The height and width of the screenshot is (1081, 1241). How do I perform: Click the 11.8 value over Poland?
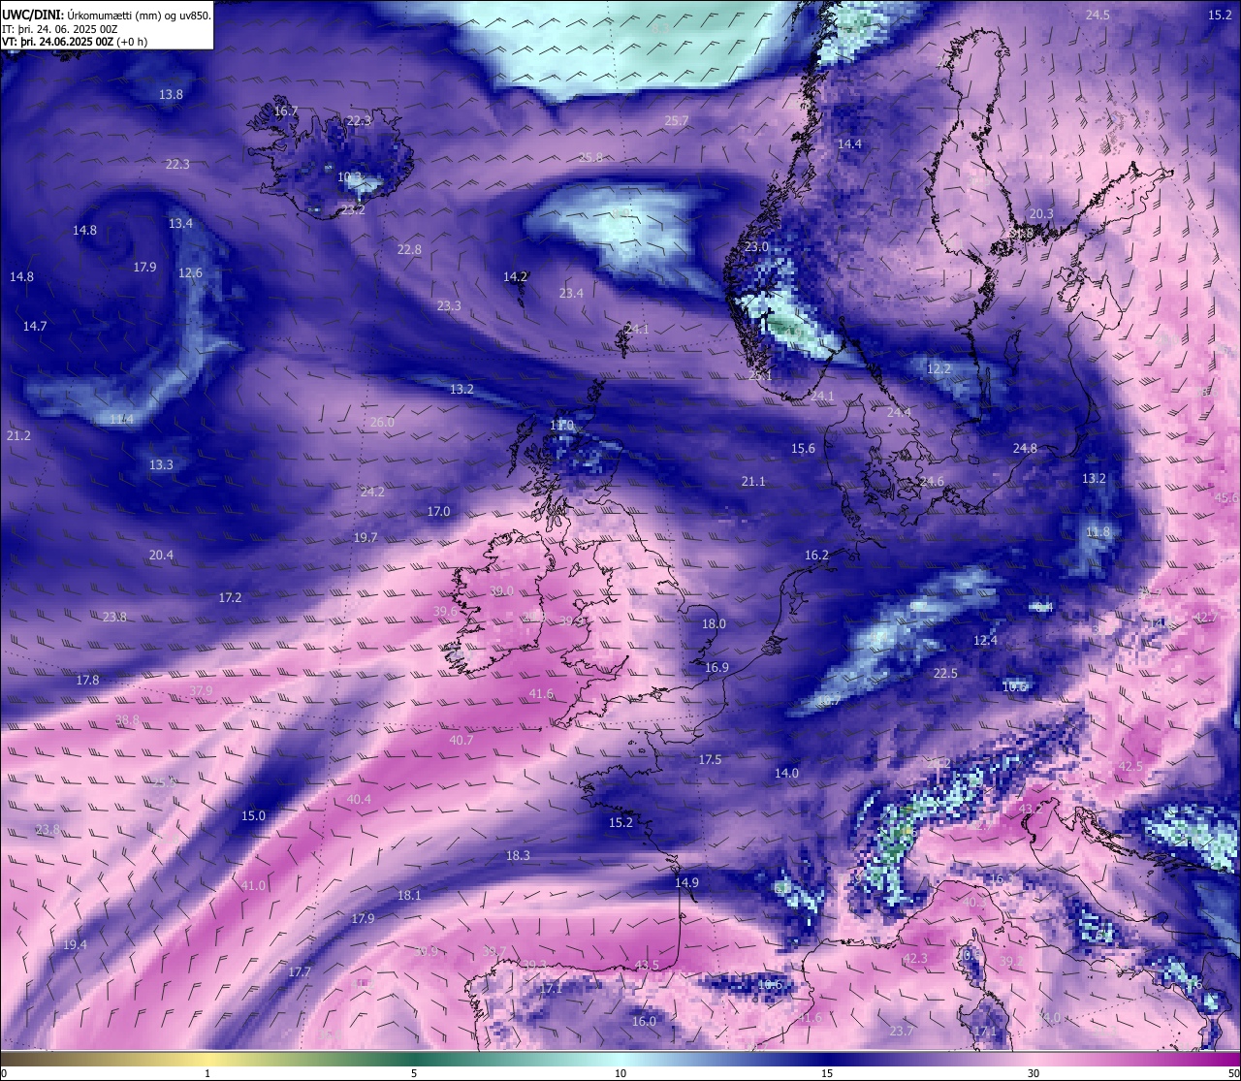(x=1098, y=531)
